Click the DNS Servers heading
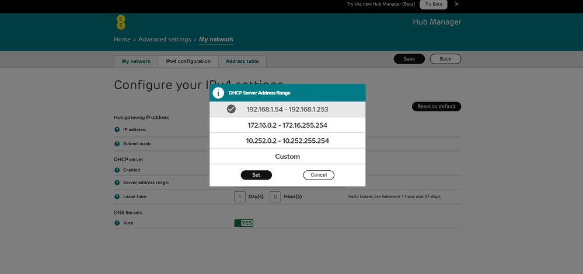Image resolution: width=583 pixels, height=274 pixels. pyautogui.click(x=128, y=213)
